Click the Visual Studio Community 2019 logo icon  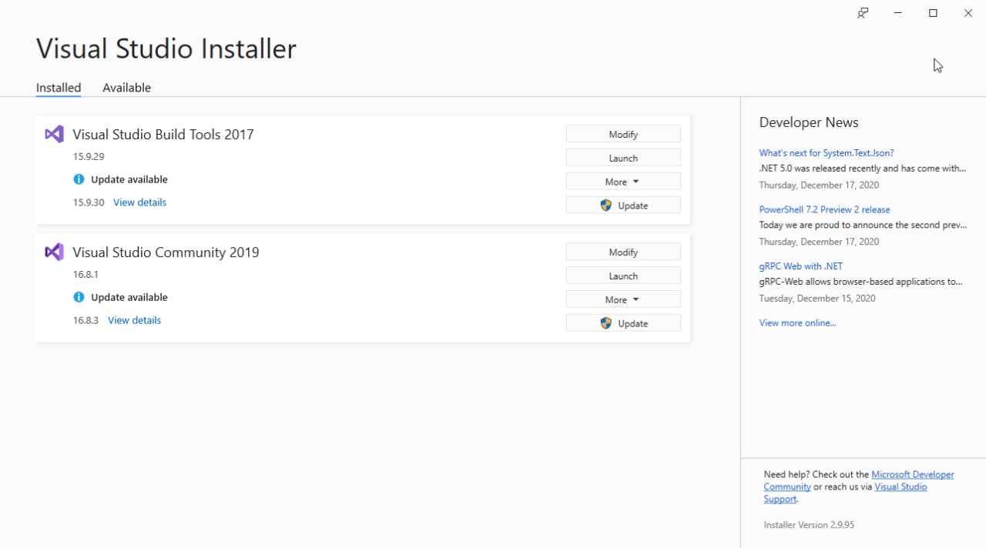click(54, 252)
